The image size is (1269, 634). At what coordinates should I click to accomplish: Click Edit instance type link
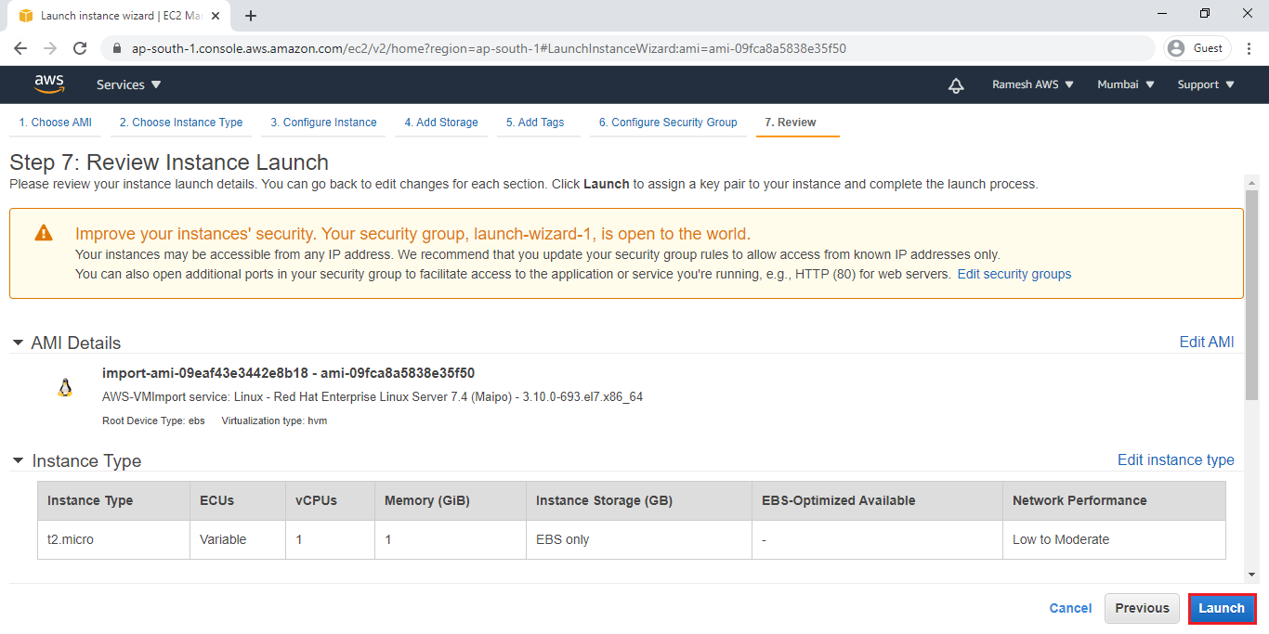pyautogui.click(x=1176, y=460)
